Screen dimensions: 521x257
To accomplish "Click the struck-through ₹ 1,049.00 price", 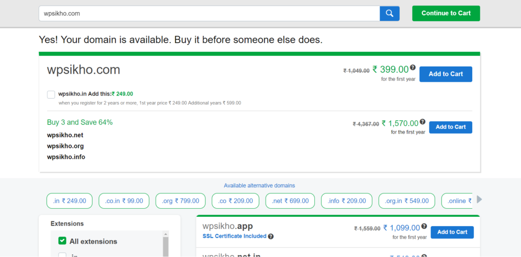I will [x=356, y=71].
